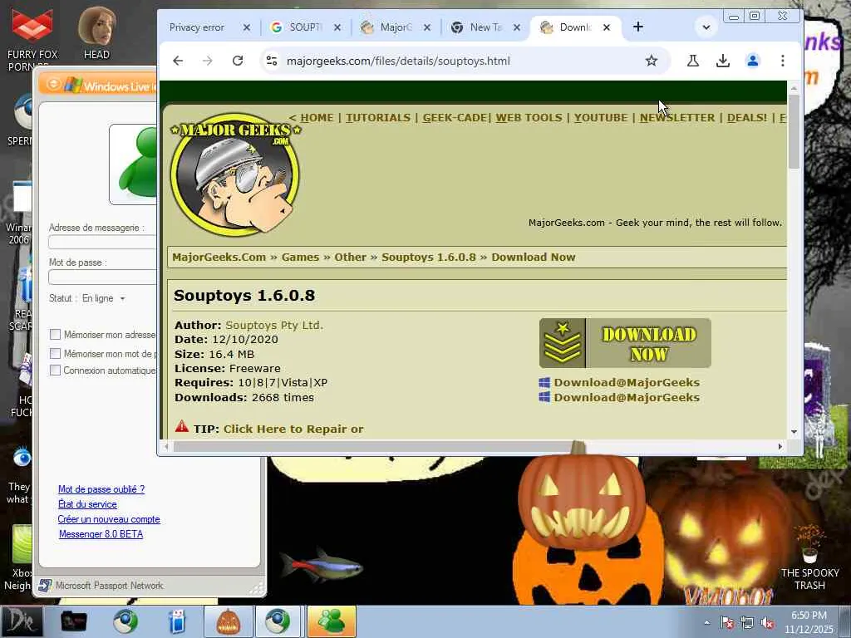
Task: Click the MajorGeeks logo image
Action: point(235,174)
